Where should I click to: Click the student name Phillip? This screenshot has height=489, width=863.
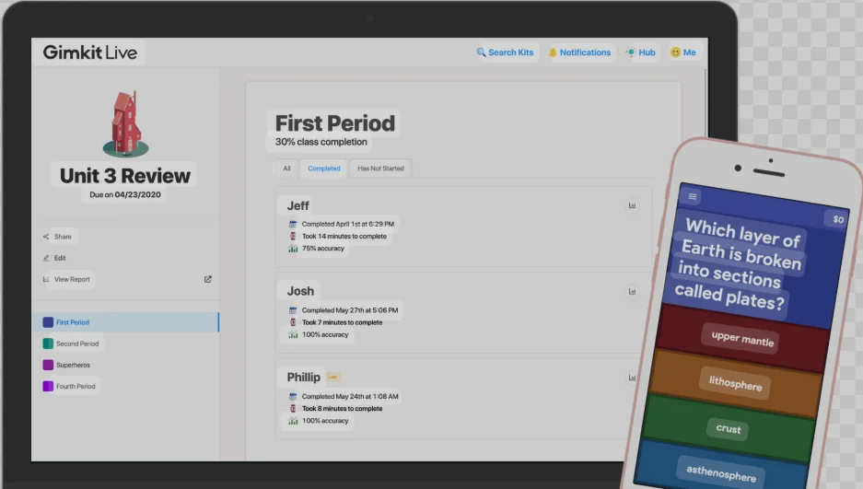pyautogui.click(x=303, y=377)
